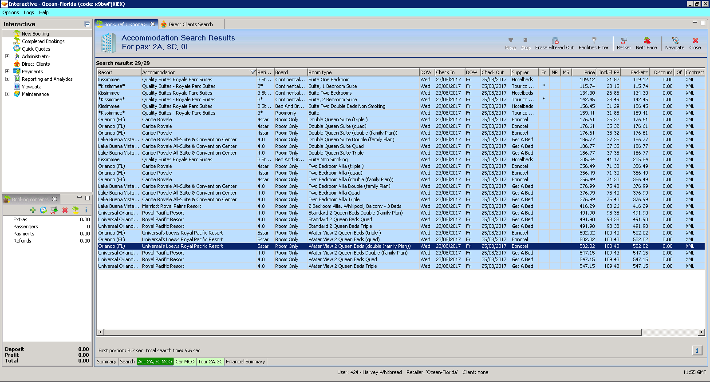
Task: Toggle the Nett Price toolbar button
Action: point(646,44)
